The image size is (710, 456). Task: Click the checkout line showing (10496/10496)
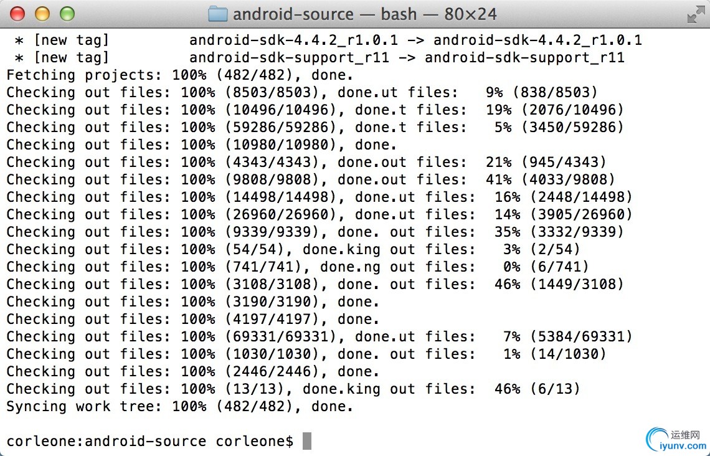point(315,110)
